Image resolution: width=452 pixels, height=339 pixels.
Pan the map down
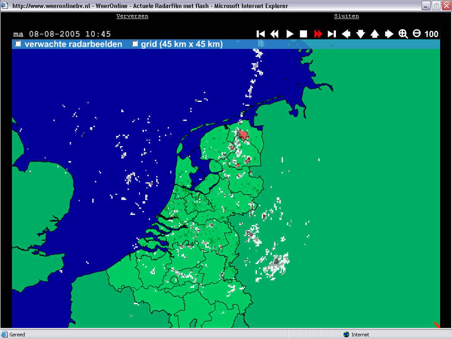(x=360, y=34)
